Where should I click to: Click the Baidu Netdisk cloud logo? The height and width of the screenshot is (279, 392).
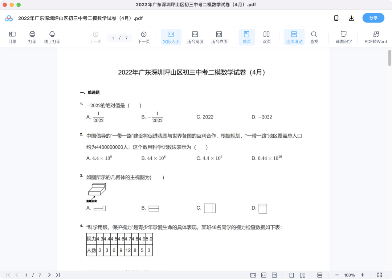[9, 18]
